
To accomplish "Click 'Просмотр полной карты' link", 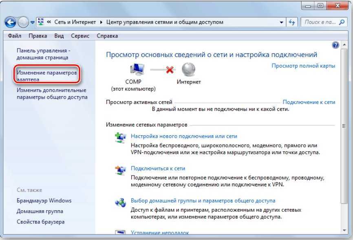I will [x=303, y=66].
